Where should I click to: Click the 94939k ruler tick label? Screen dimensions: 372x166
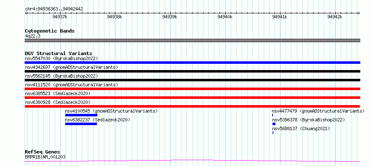pyautogui.click(x=170, y=17)
